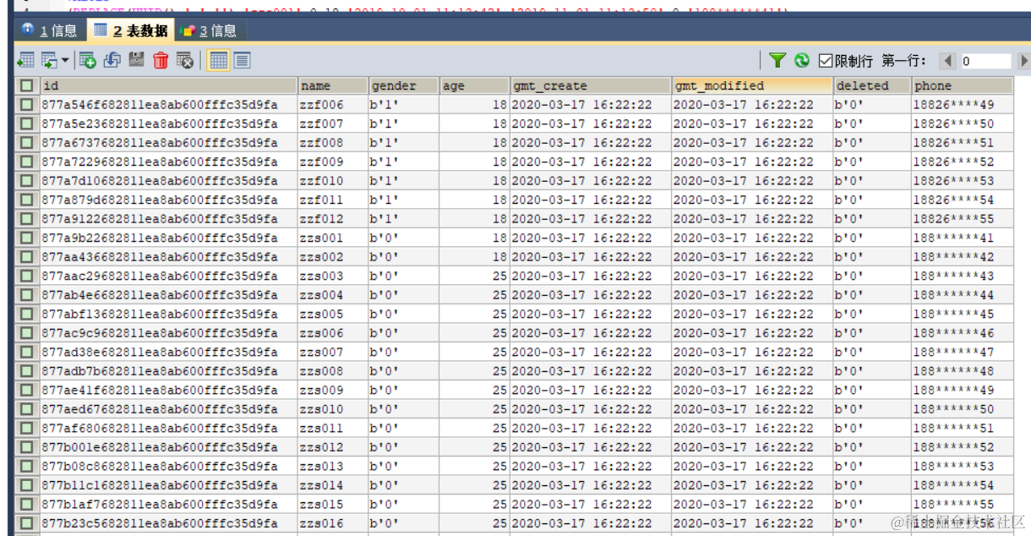Image resolution: width=1031 pixels, height=536 pixels.
Task: Click phone cell 18826****50
Action: (962, 123)
